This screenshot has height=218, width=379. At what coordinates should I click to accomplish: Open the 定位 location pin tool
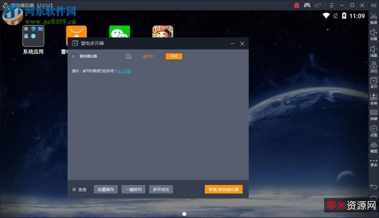click(373, 67)
